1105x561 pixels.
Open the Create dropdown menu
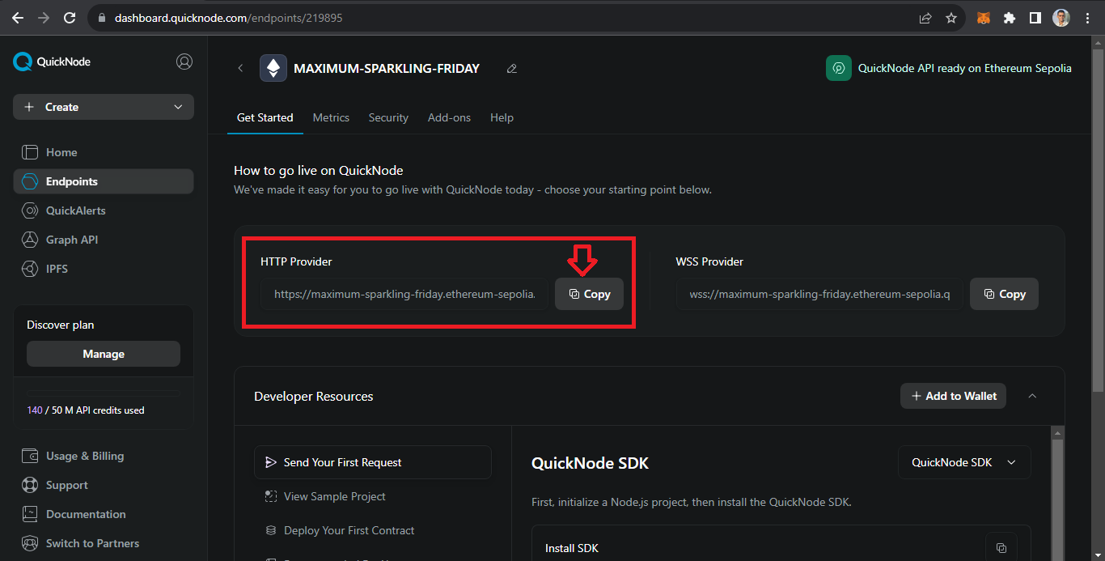[x=104, y=107]
